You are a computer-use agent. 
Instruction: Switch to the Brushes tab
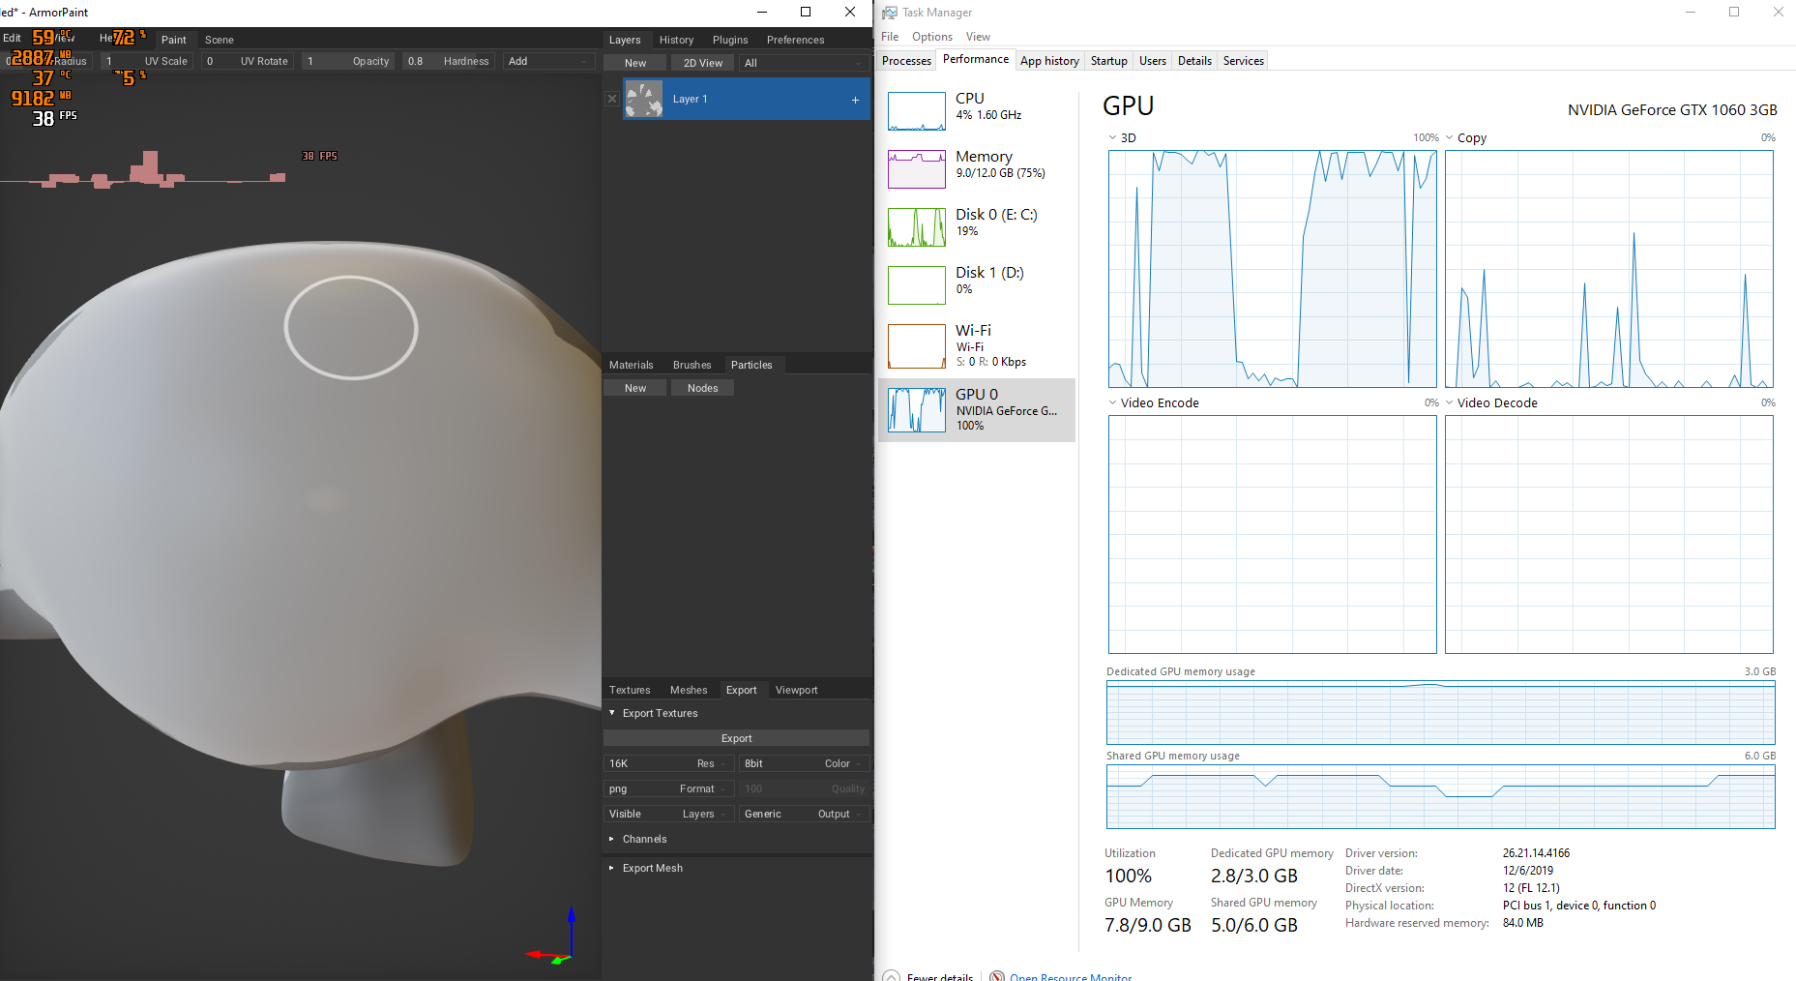(692, 365)
